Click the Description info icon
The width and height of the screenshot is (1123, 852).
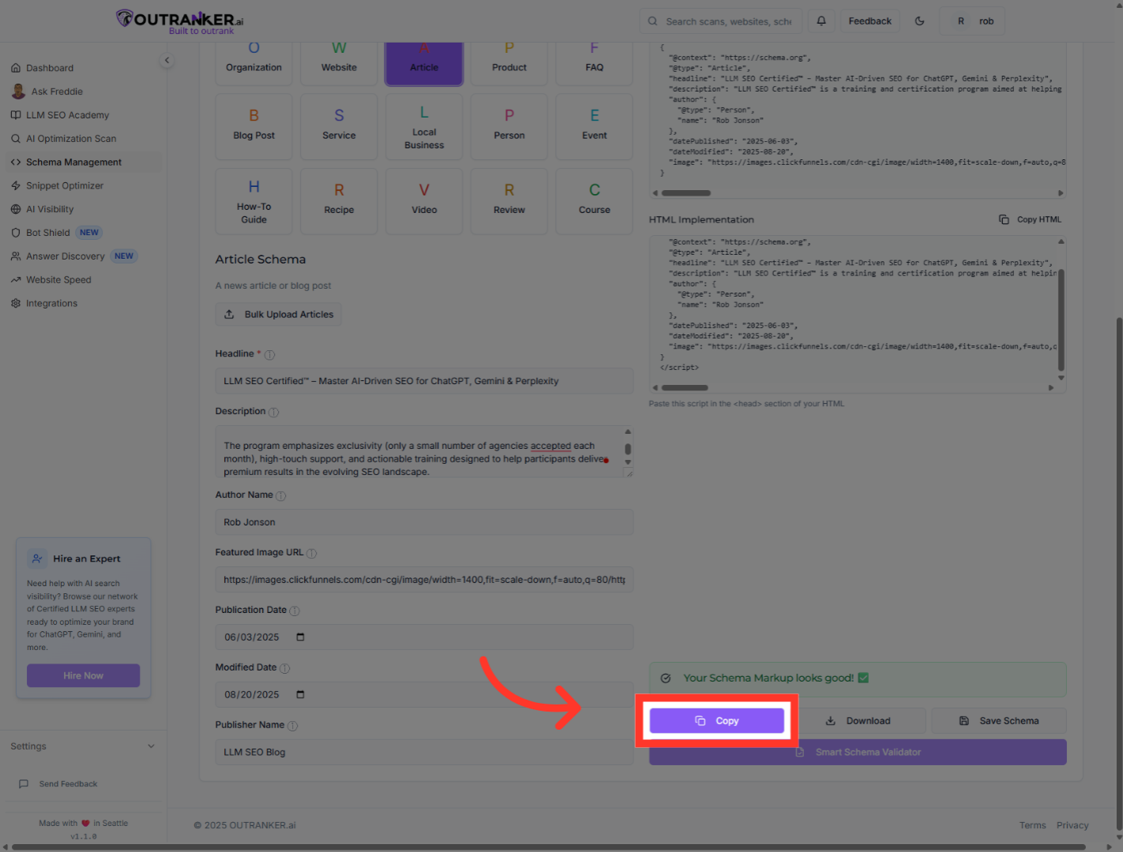tap(274, 413)
